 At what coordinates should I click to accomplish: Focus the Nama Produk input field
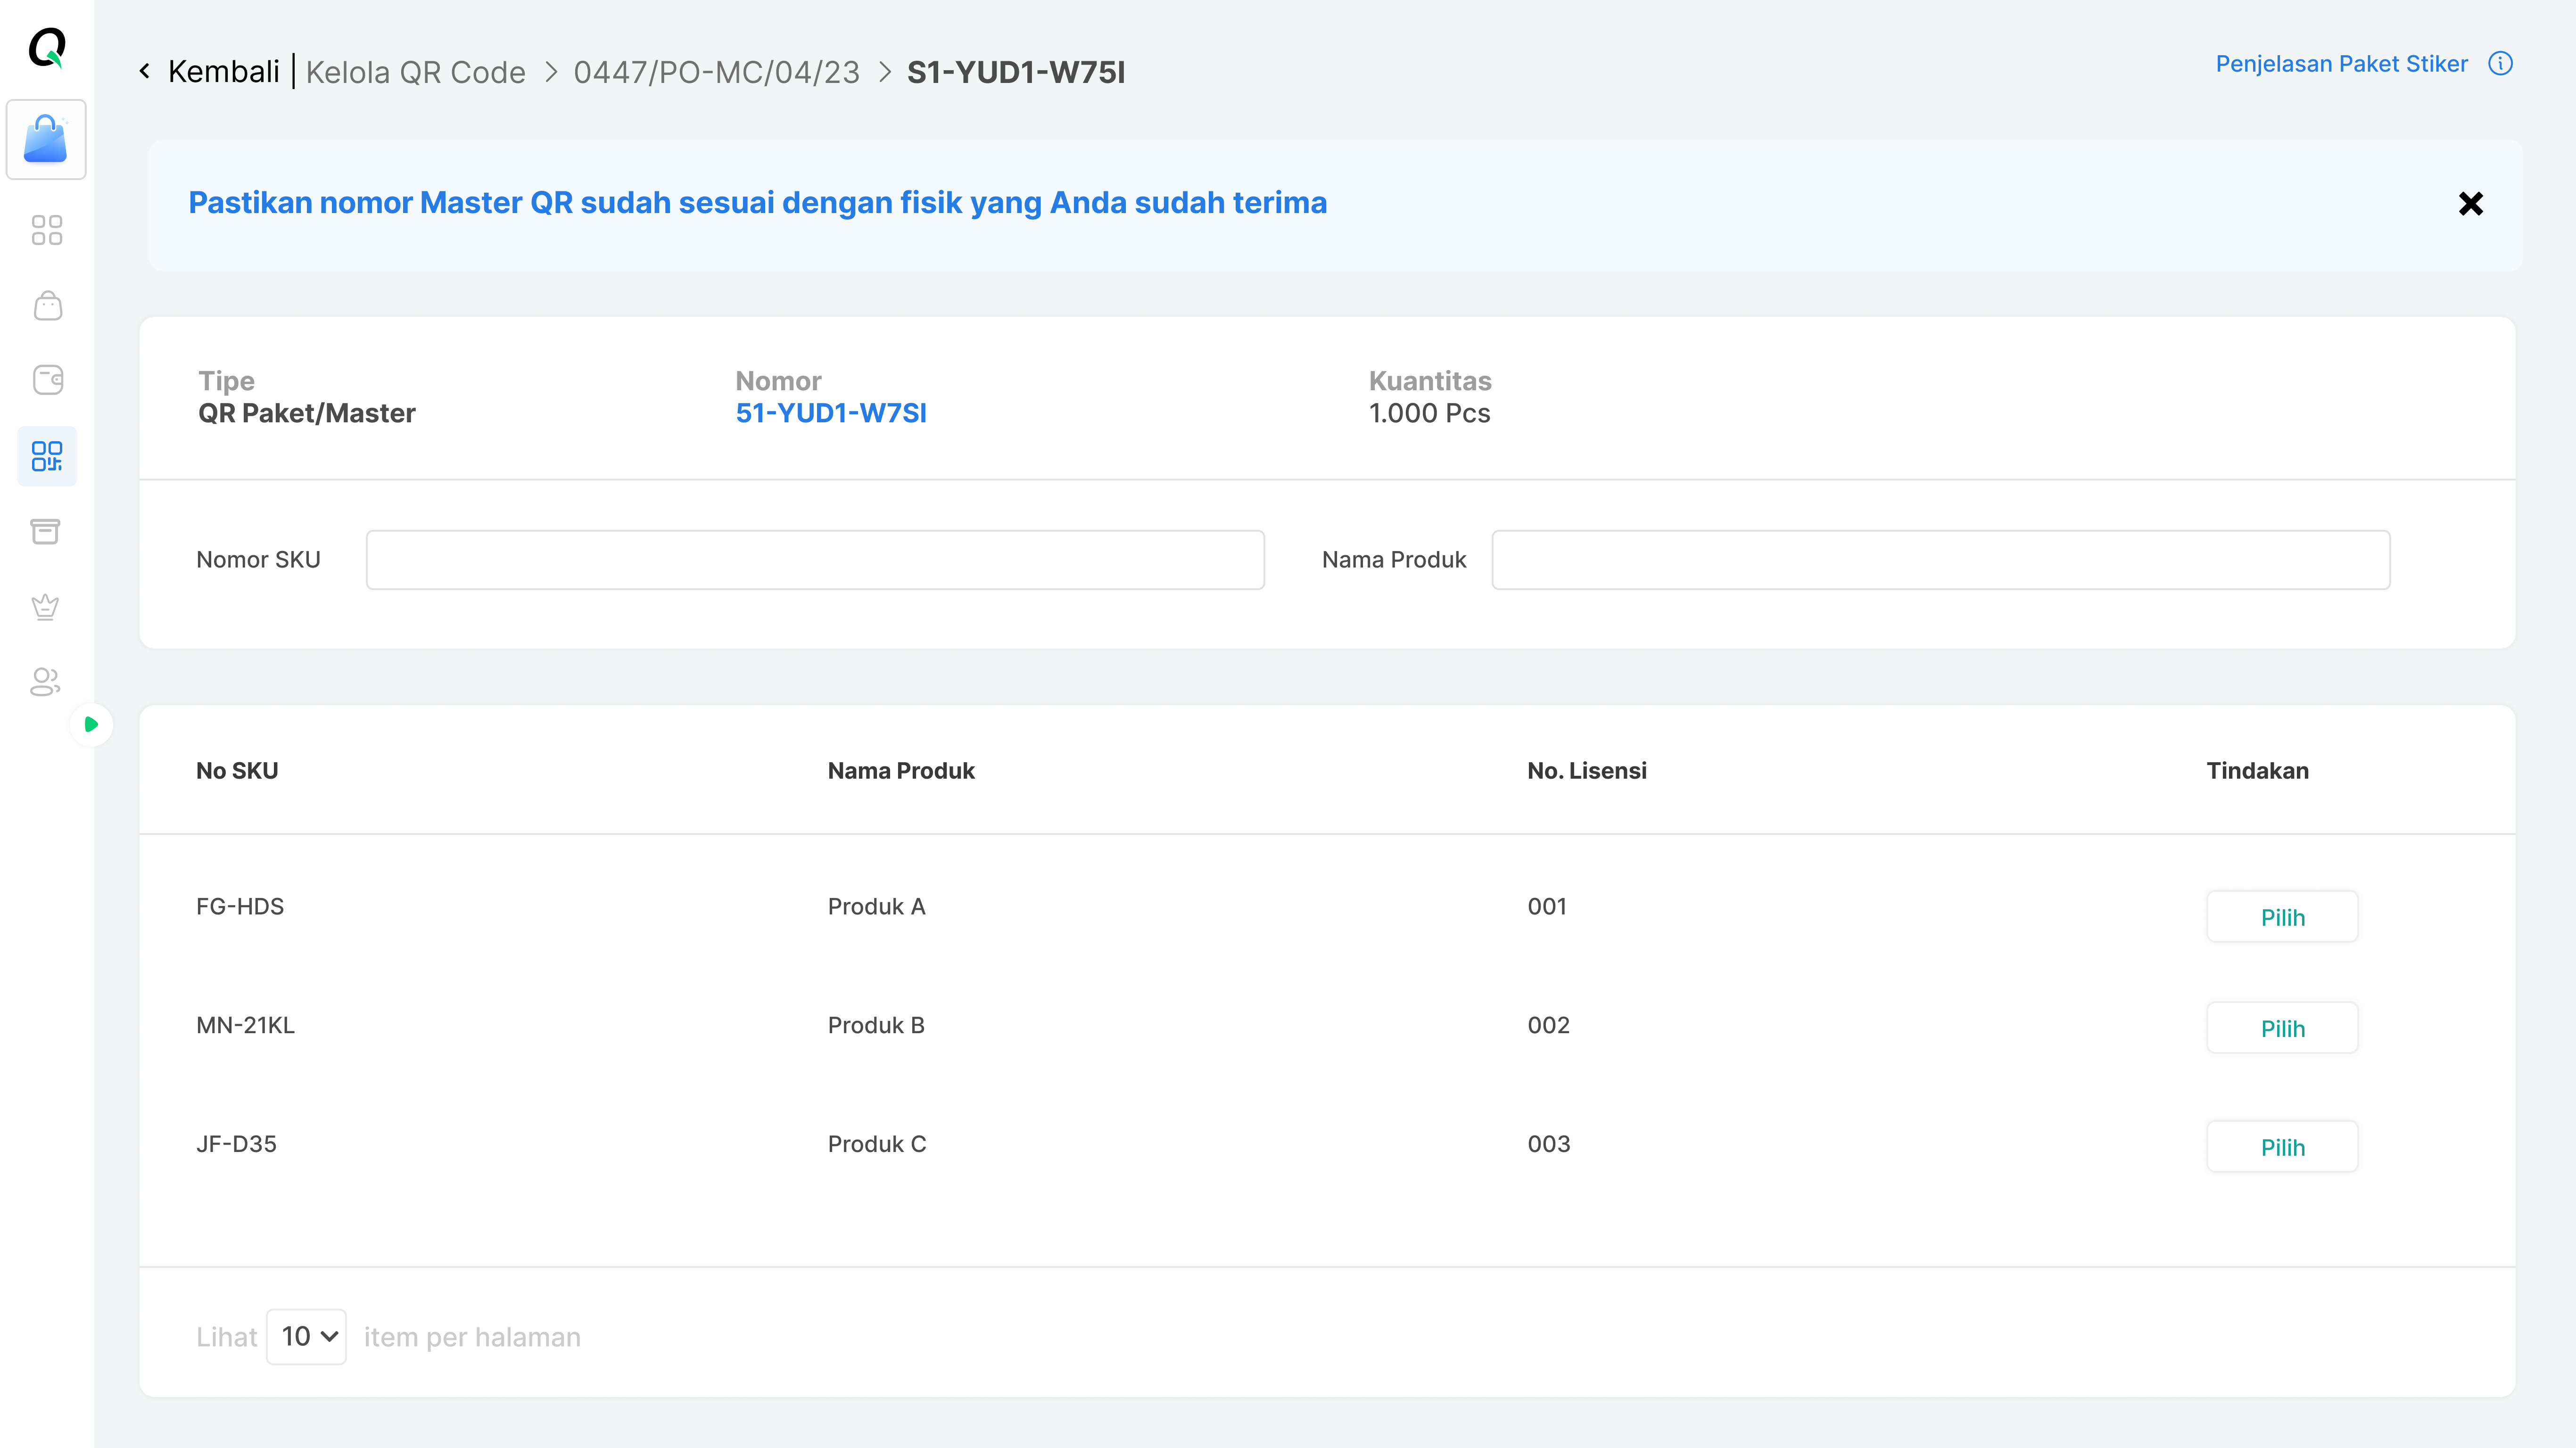pyautogui.click(x=1941, y=560)
